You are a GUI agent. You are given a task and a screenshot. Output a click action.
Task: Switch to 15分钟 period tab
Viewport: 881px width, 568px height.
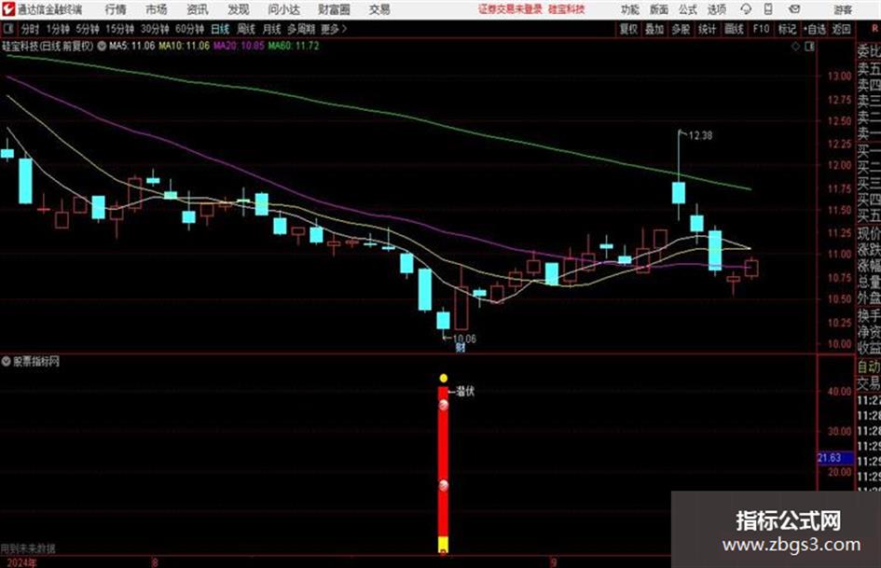pos(119,29)
